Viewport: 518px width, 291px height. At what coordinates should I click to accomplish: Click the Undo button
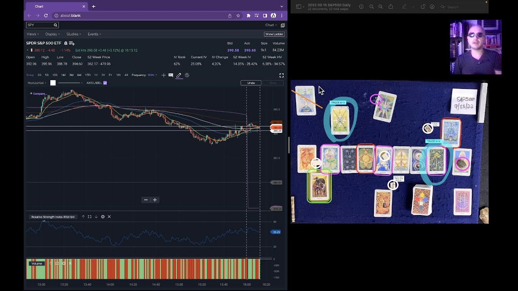tap(251, 83)
